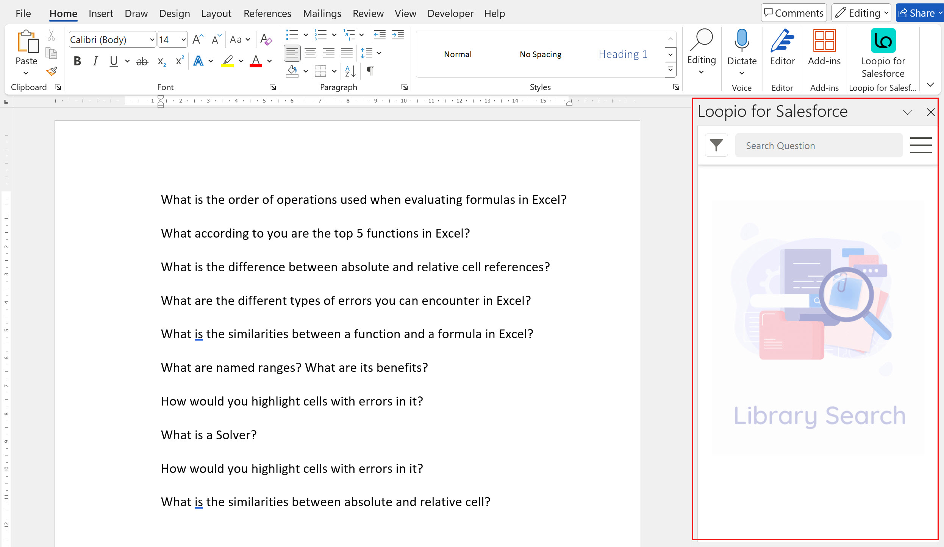Open filter funnel in Loopio pane
Image resolution: width=944 pixels, height=547 pixels.
point(716,145)
